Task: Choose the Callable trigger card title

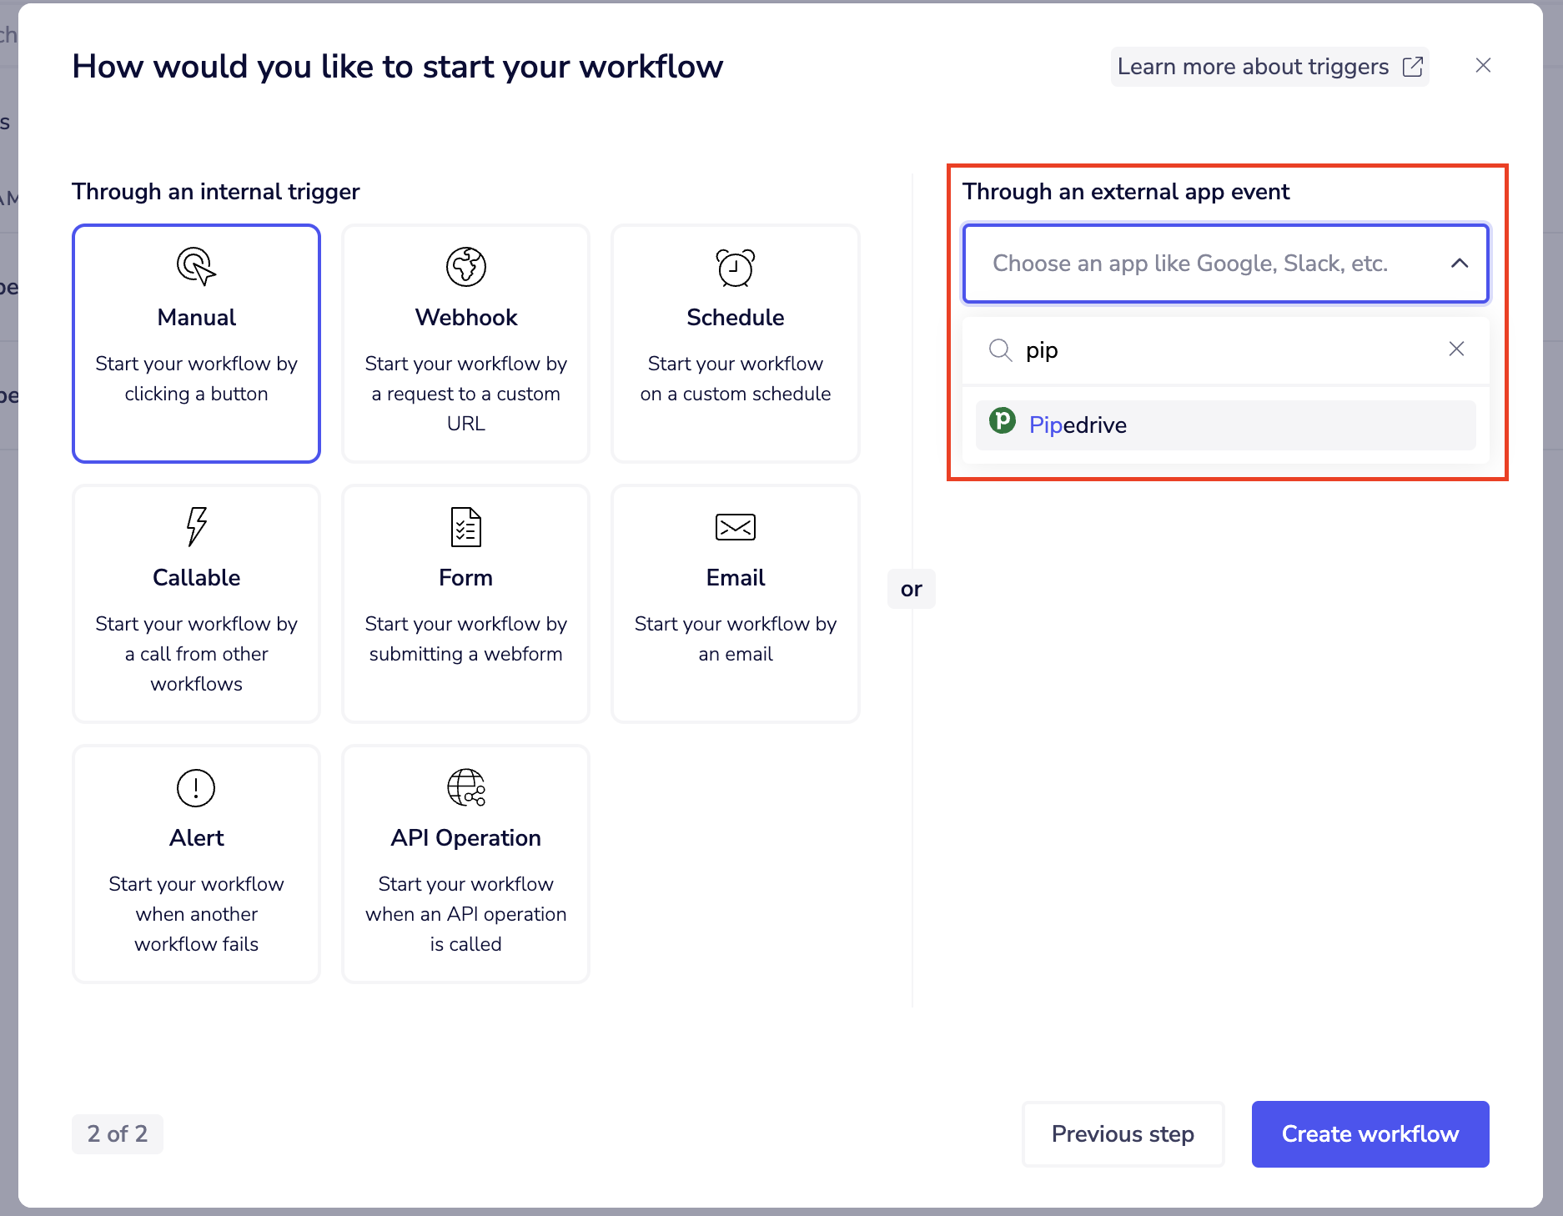Action: pos(196,578)
